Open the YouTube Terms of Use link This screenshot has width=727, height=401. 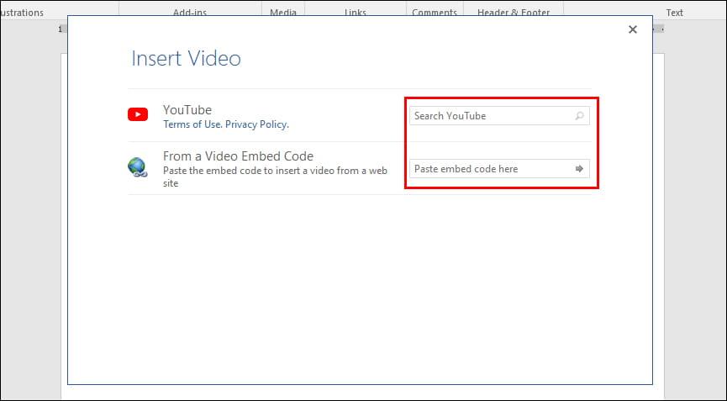point(192,124)
